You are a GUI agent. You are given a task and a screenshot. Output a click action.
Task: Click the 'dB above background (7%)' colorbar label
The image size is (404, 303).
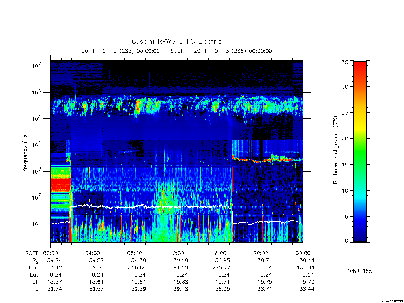tap(335, 152)
